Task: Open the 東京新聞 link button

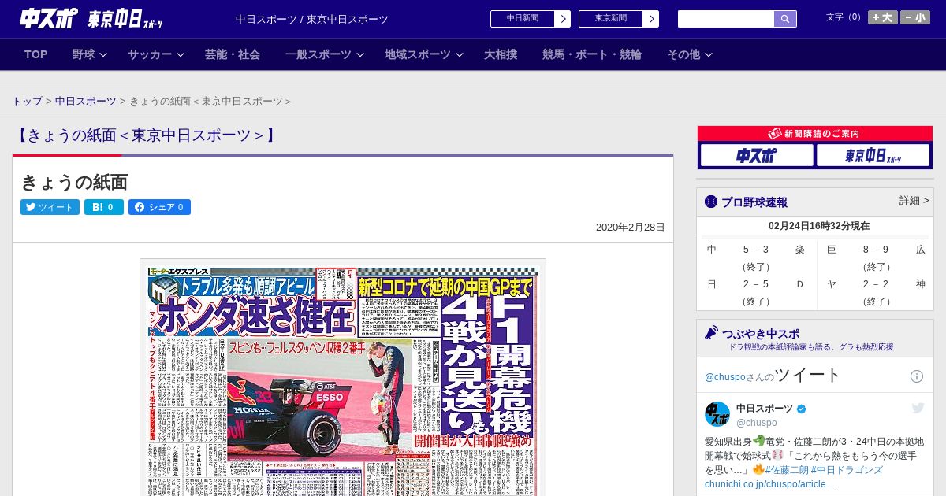Action: (611, 19)
